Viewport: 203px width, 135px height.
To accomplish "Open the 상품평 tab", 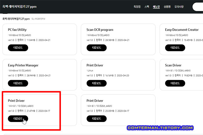I will click(167, 7).
